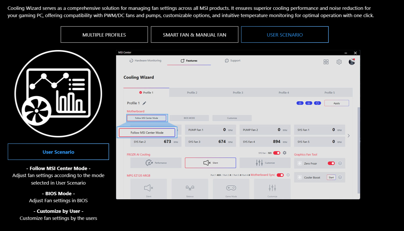Select FROZR AI Cooling Performance mode
Image resolution: width=404 pixels, height=231 pixels.
(x=156, y=163)
